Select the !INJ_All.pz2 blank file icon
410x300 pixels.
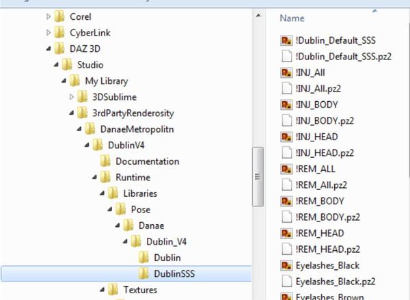point(286,89)
